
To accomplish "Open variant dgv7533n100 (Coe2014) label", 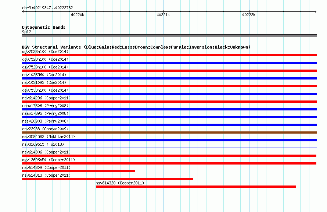I will [x=45, y=90].
